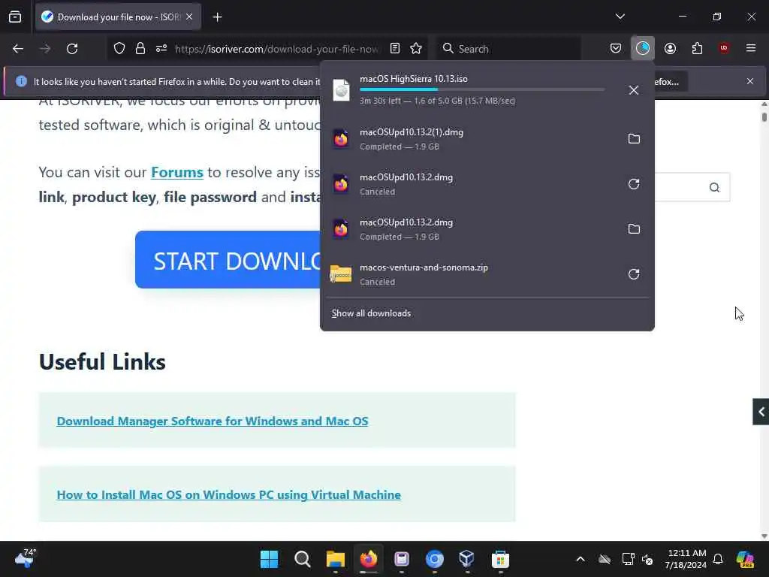Open Microsoft Store from taskbar
The width and height of the screenshot is (769, 577).
(x=500, y=559)
